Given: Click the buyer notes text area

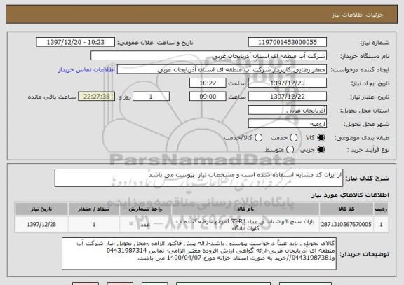Looking at the screenshot, I should point(199,253).
